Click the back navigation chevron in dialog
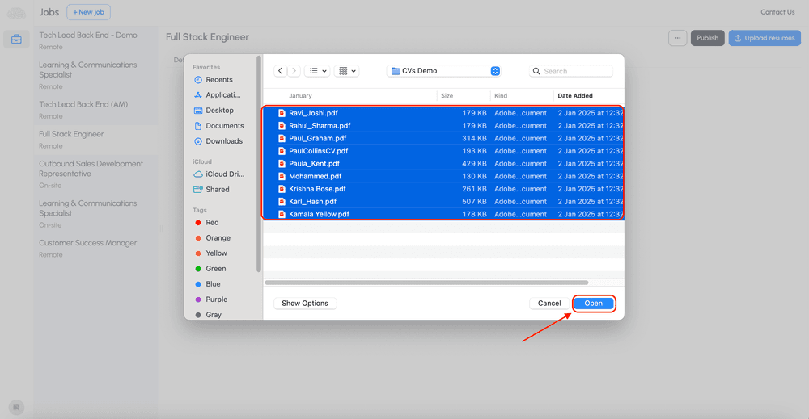 coord(281,71)
